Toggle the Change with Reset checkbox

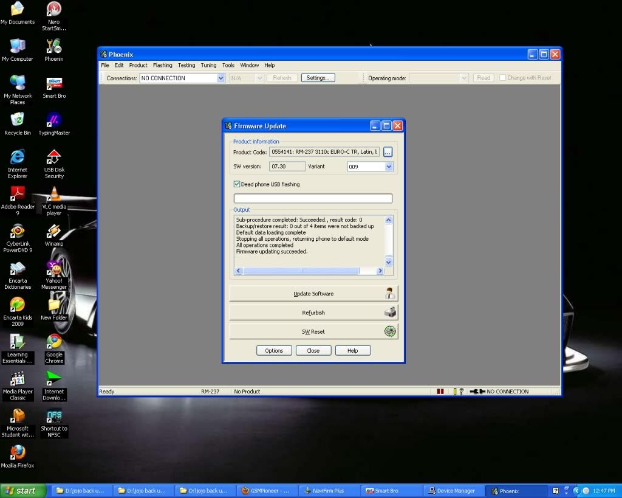502,77
